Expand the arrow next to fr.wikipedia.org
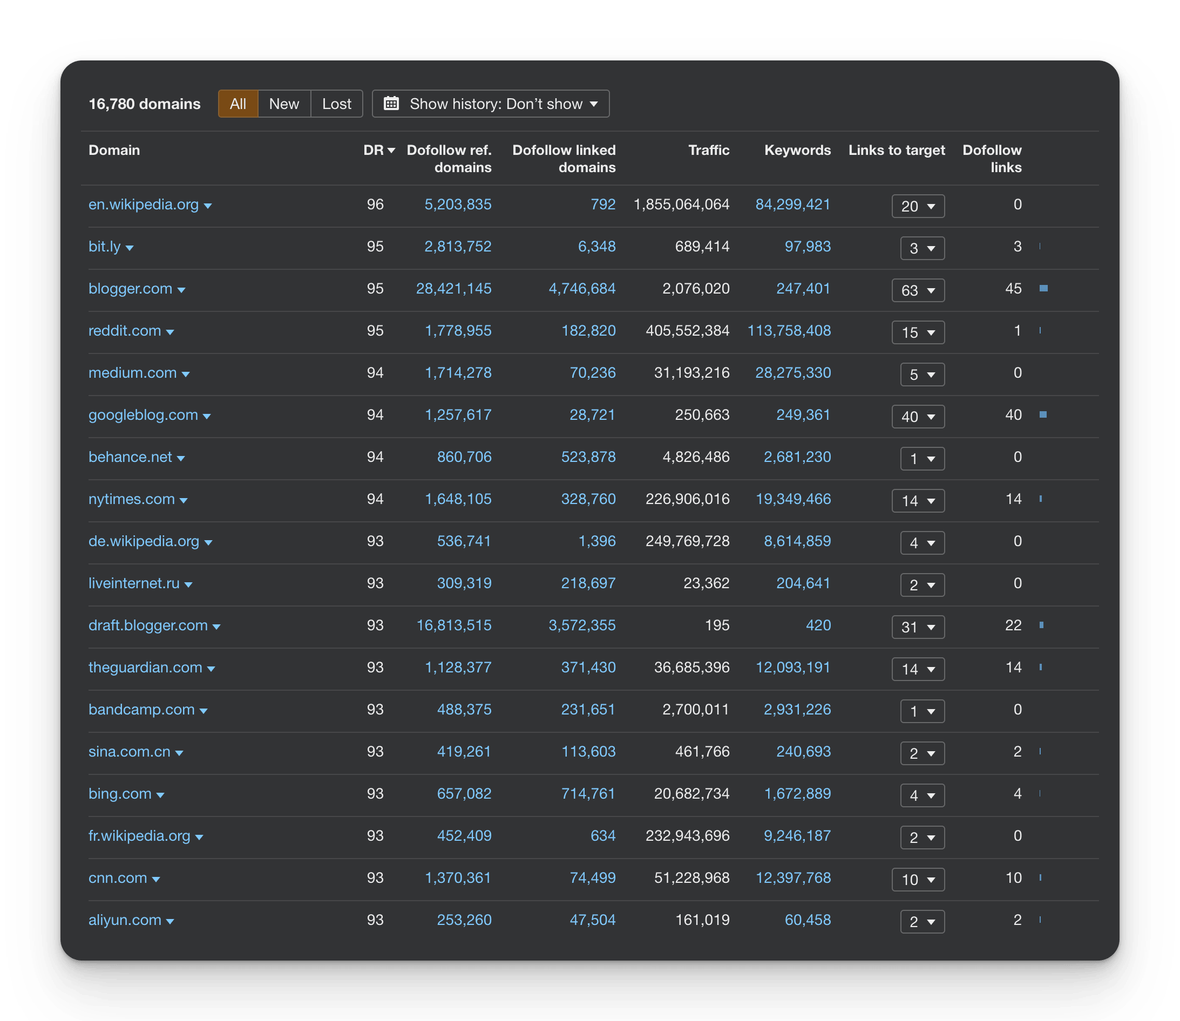Viewport: 1180px width, 1021px height. [199, 838]
